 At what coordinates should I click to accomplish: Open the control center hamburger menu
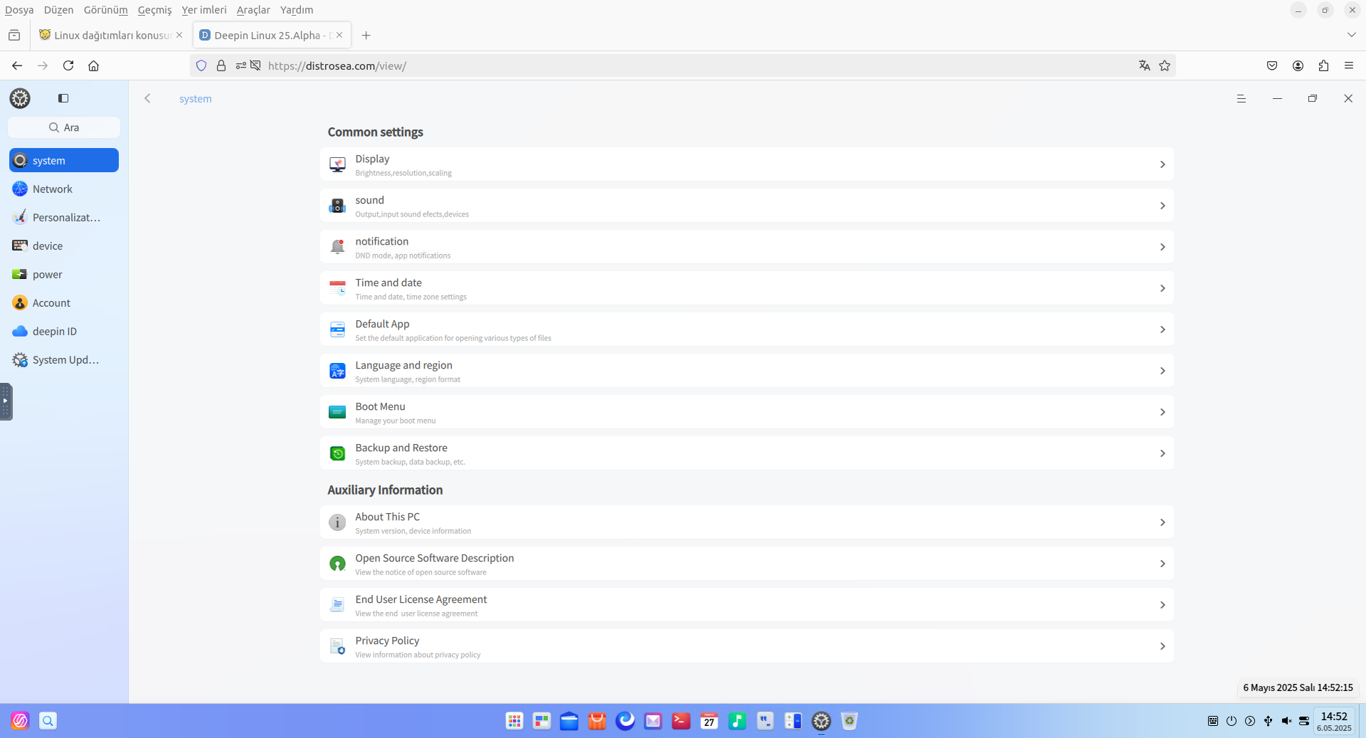(x=1241, y=98)
